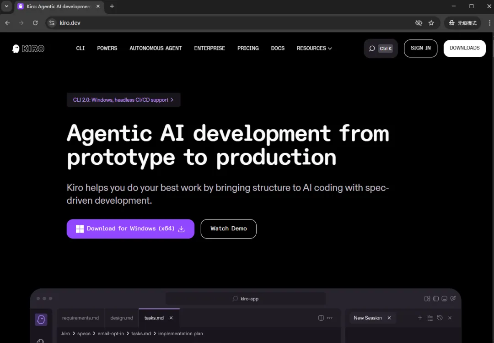Maximize the browser window
This screenshot has height=343, width=494.
tap(471, 6)
